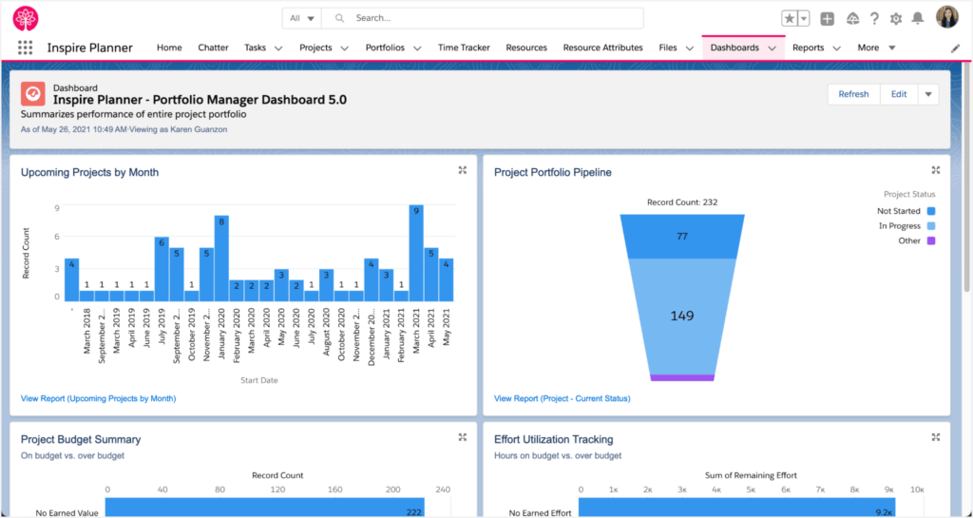Expand the Tasks tab dropdown chevron
Image resolution: width=973 pixels, height=518 pixels.
278,48
